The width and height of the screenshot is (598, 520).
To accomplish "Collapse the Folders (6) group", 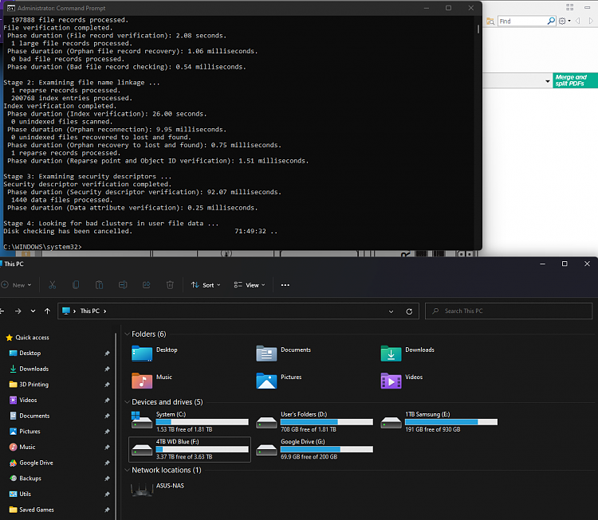I will point(127,334).
